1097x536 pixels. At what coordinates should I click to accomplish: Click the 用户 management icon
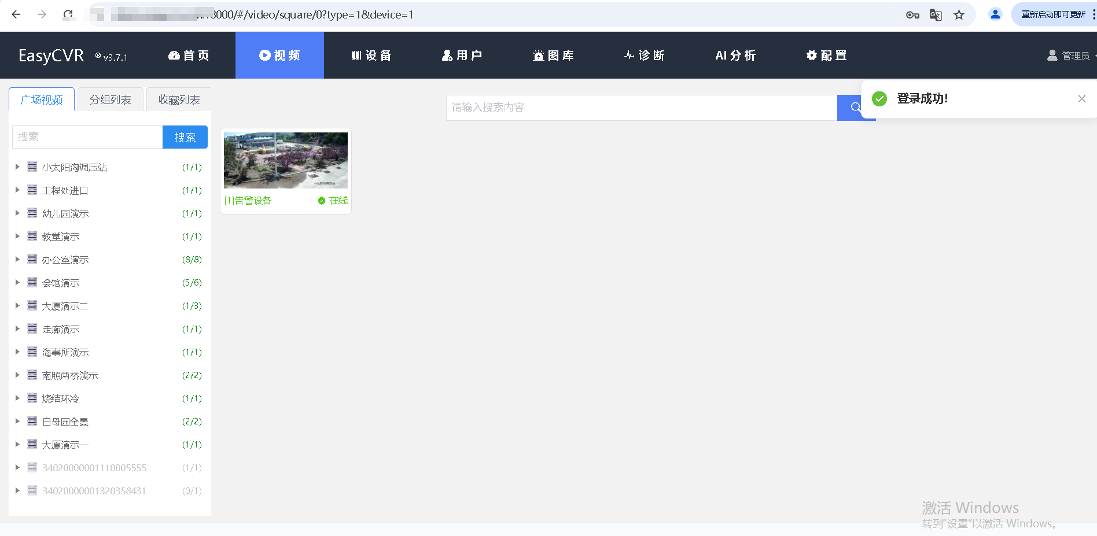pyautogui.click(x=446, y=55)
